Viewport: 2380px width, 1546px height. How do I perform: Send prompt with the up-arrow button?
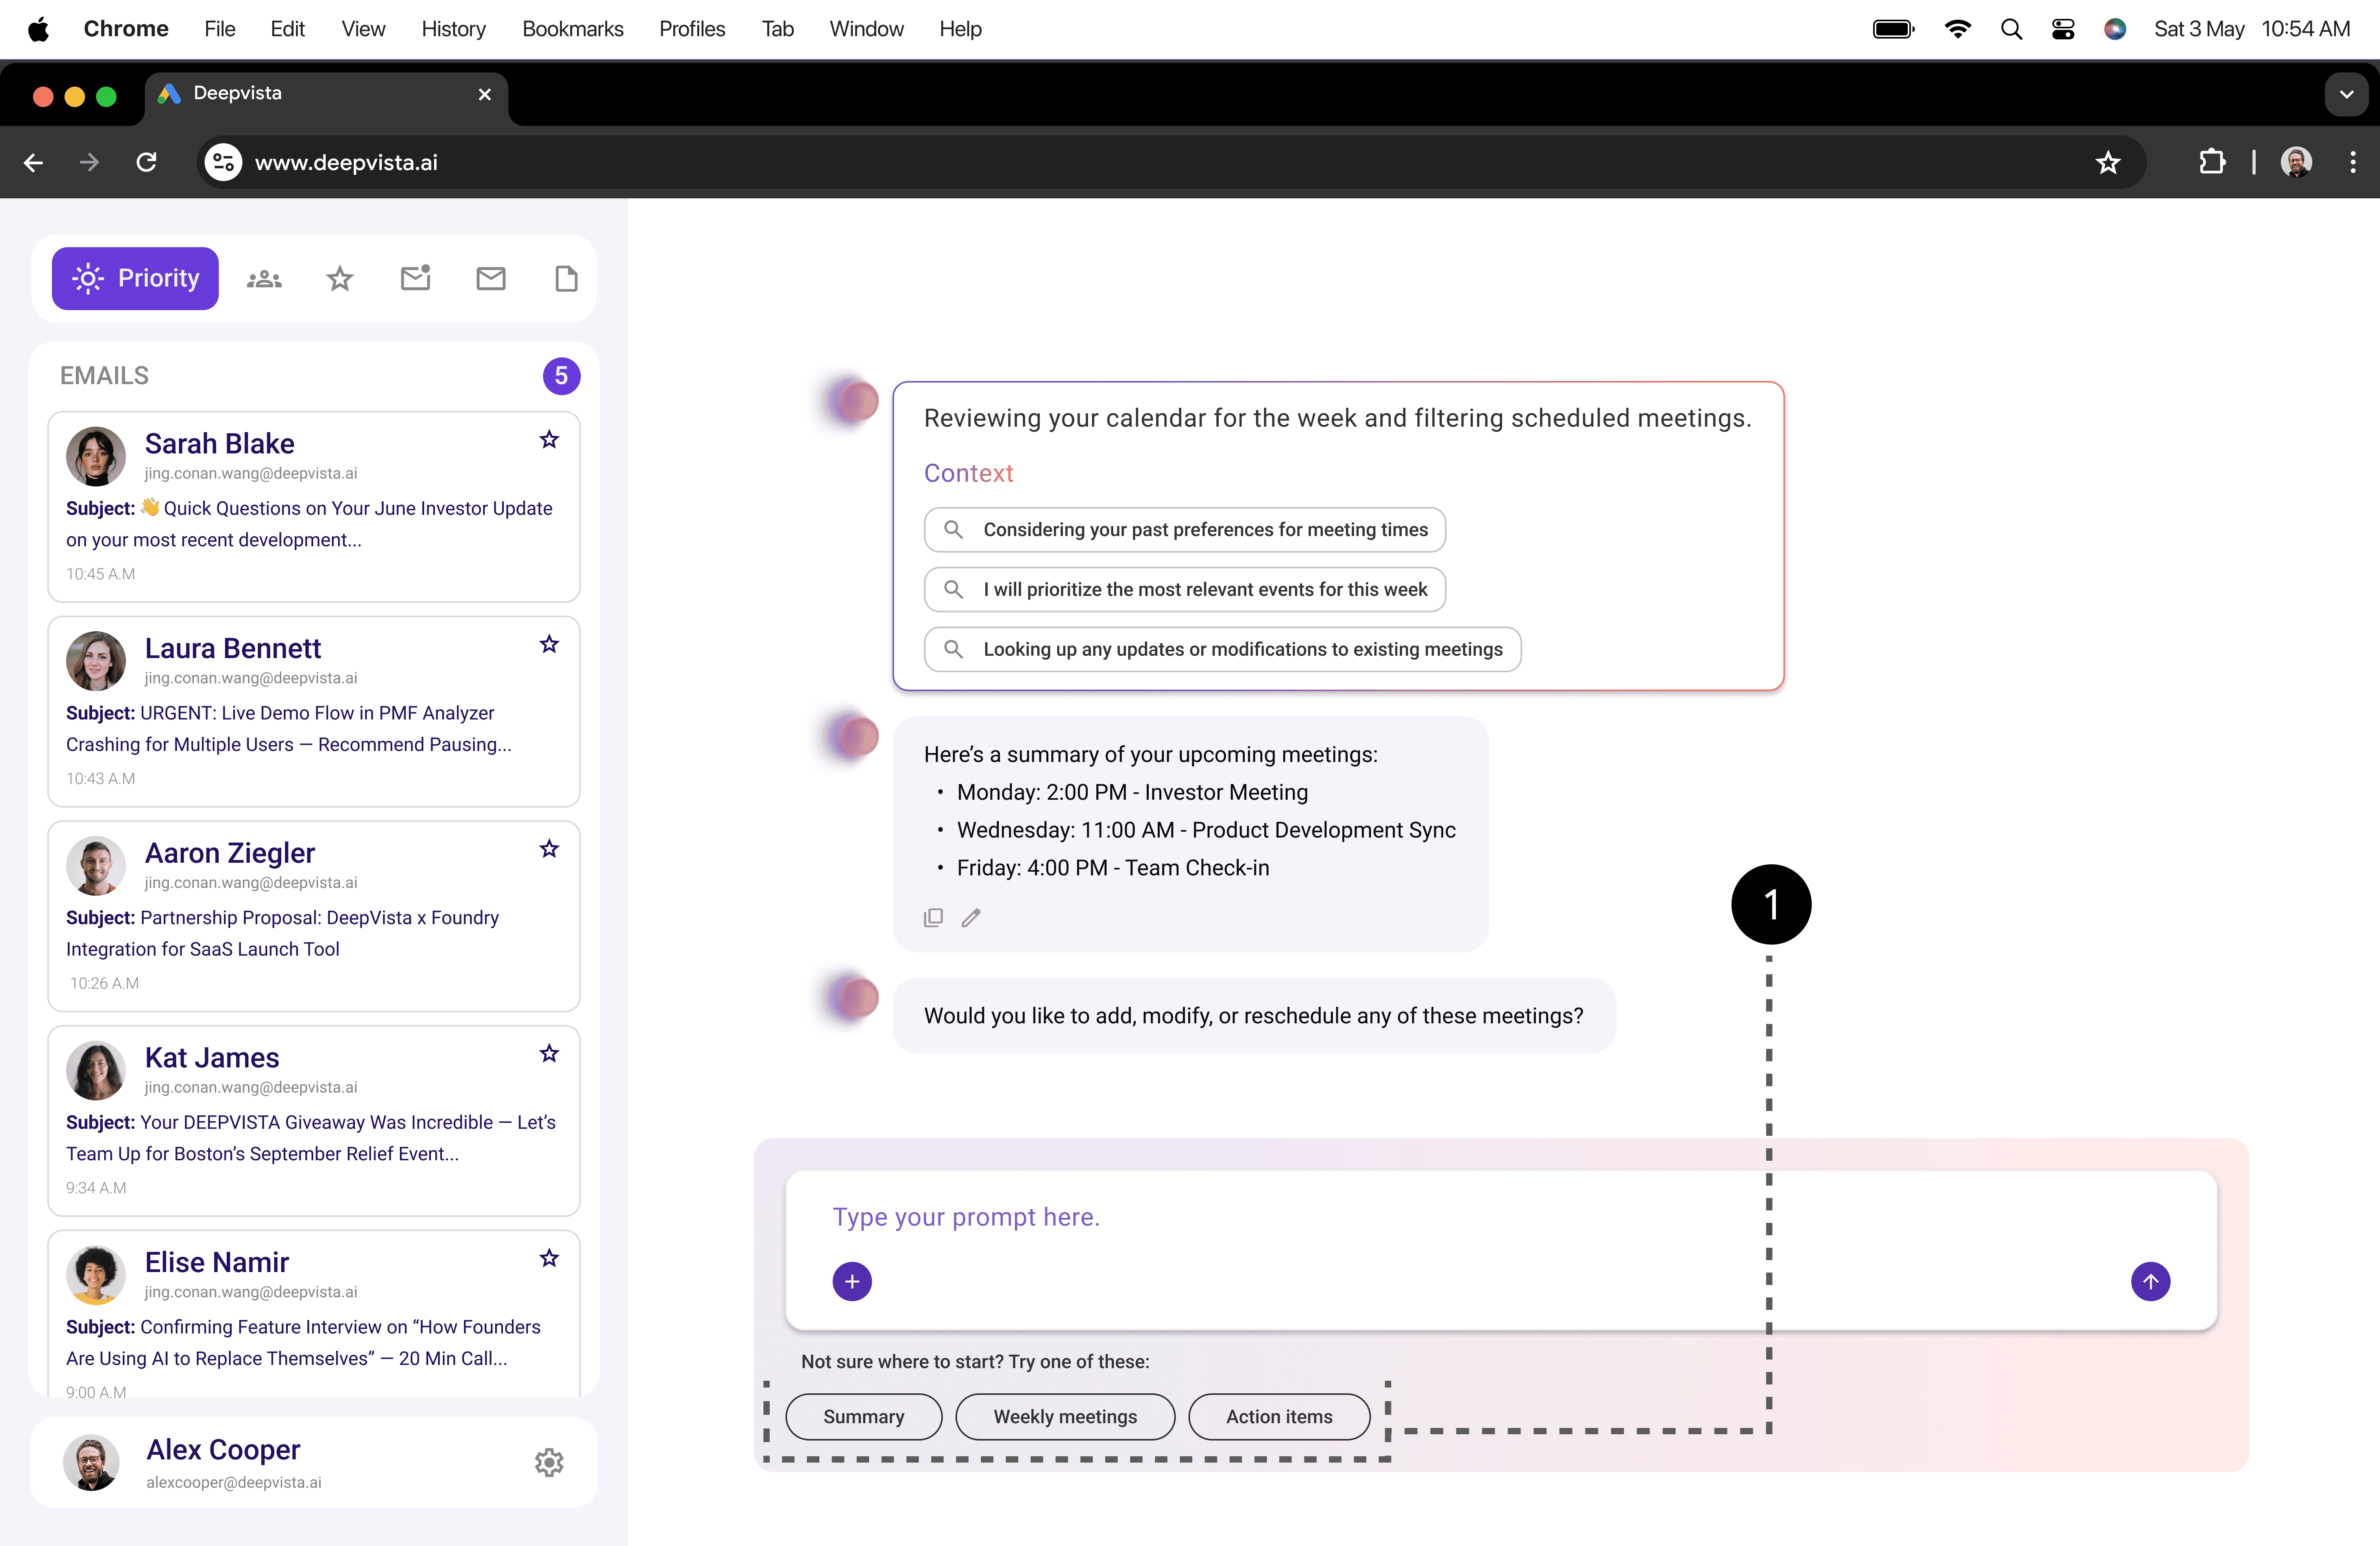point(2150,1281)
